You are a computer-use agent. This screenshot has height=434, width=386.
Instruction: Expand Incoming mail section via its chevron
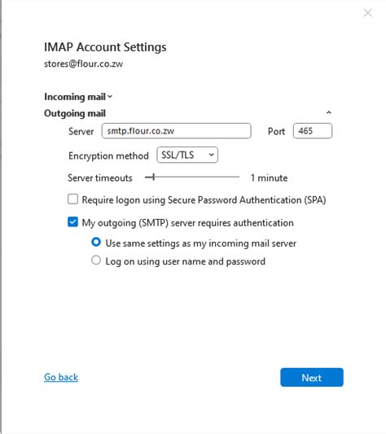click(110, 97)
